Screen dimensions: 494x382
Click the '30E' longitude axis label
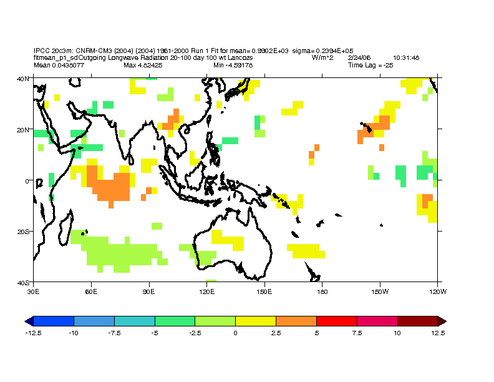[34, 291]
